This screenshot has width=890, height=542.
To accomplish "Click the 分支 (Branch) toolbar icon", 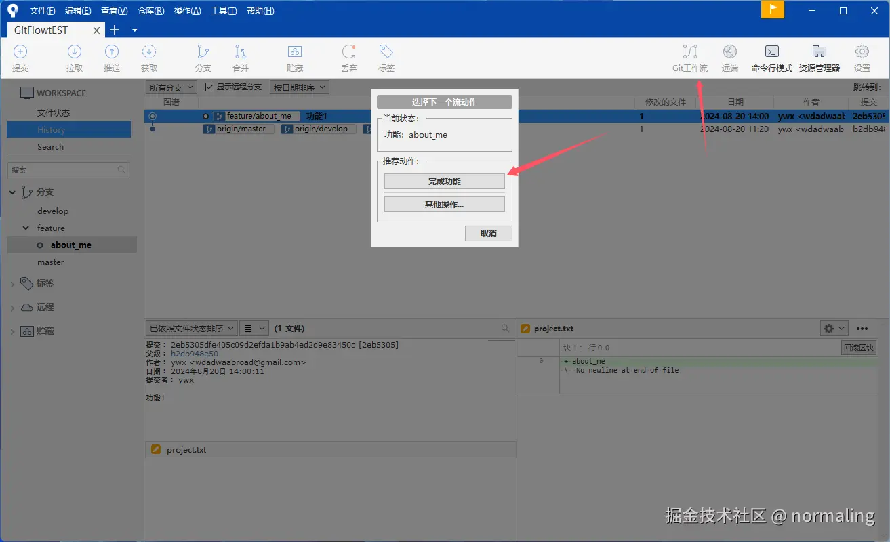I will (203, 51).
